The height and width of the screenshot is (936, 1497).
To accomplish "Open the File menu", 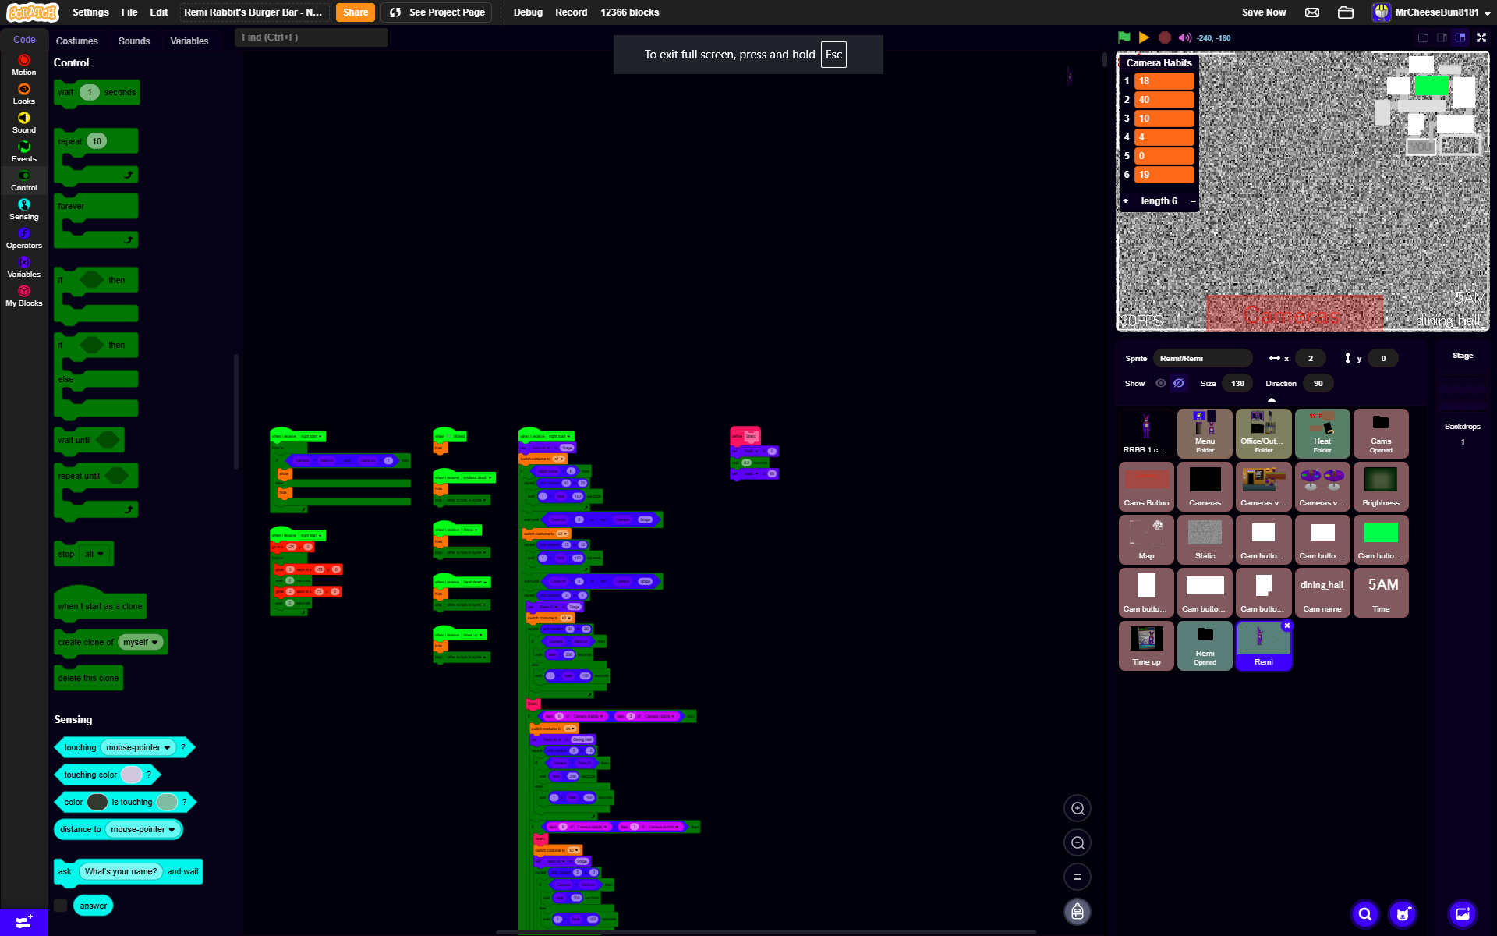I will pos(129,12).
